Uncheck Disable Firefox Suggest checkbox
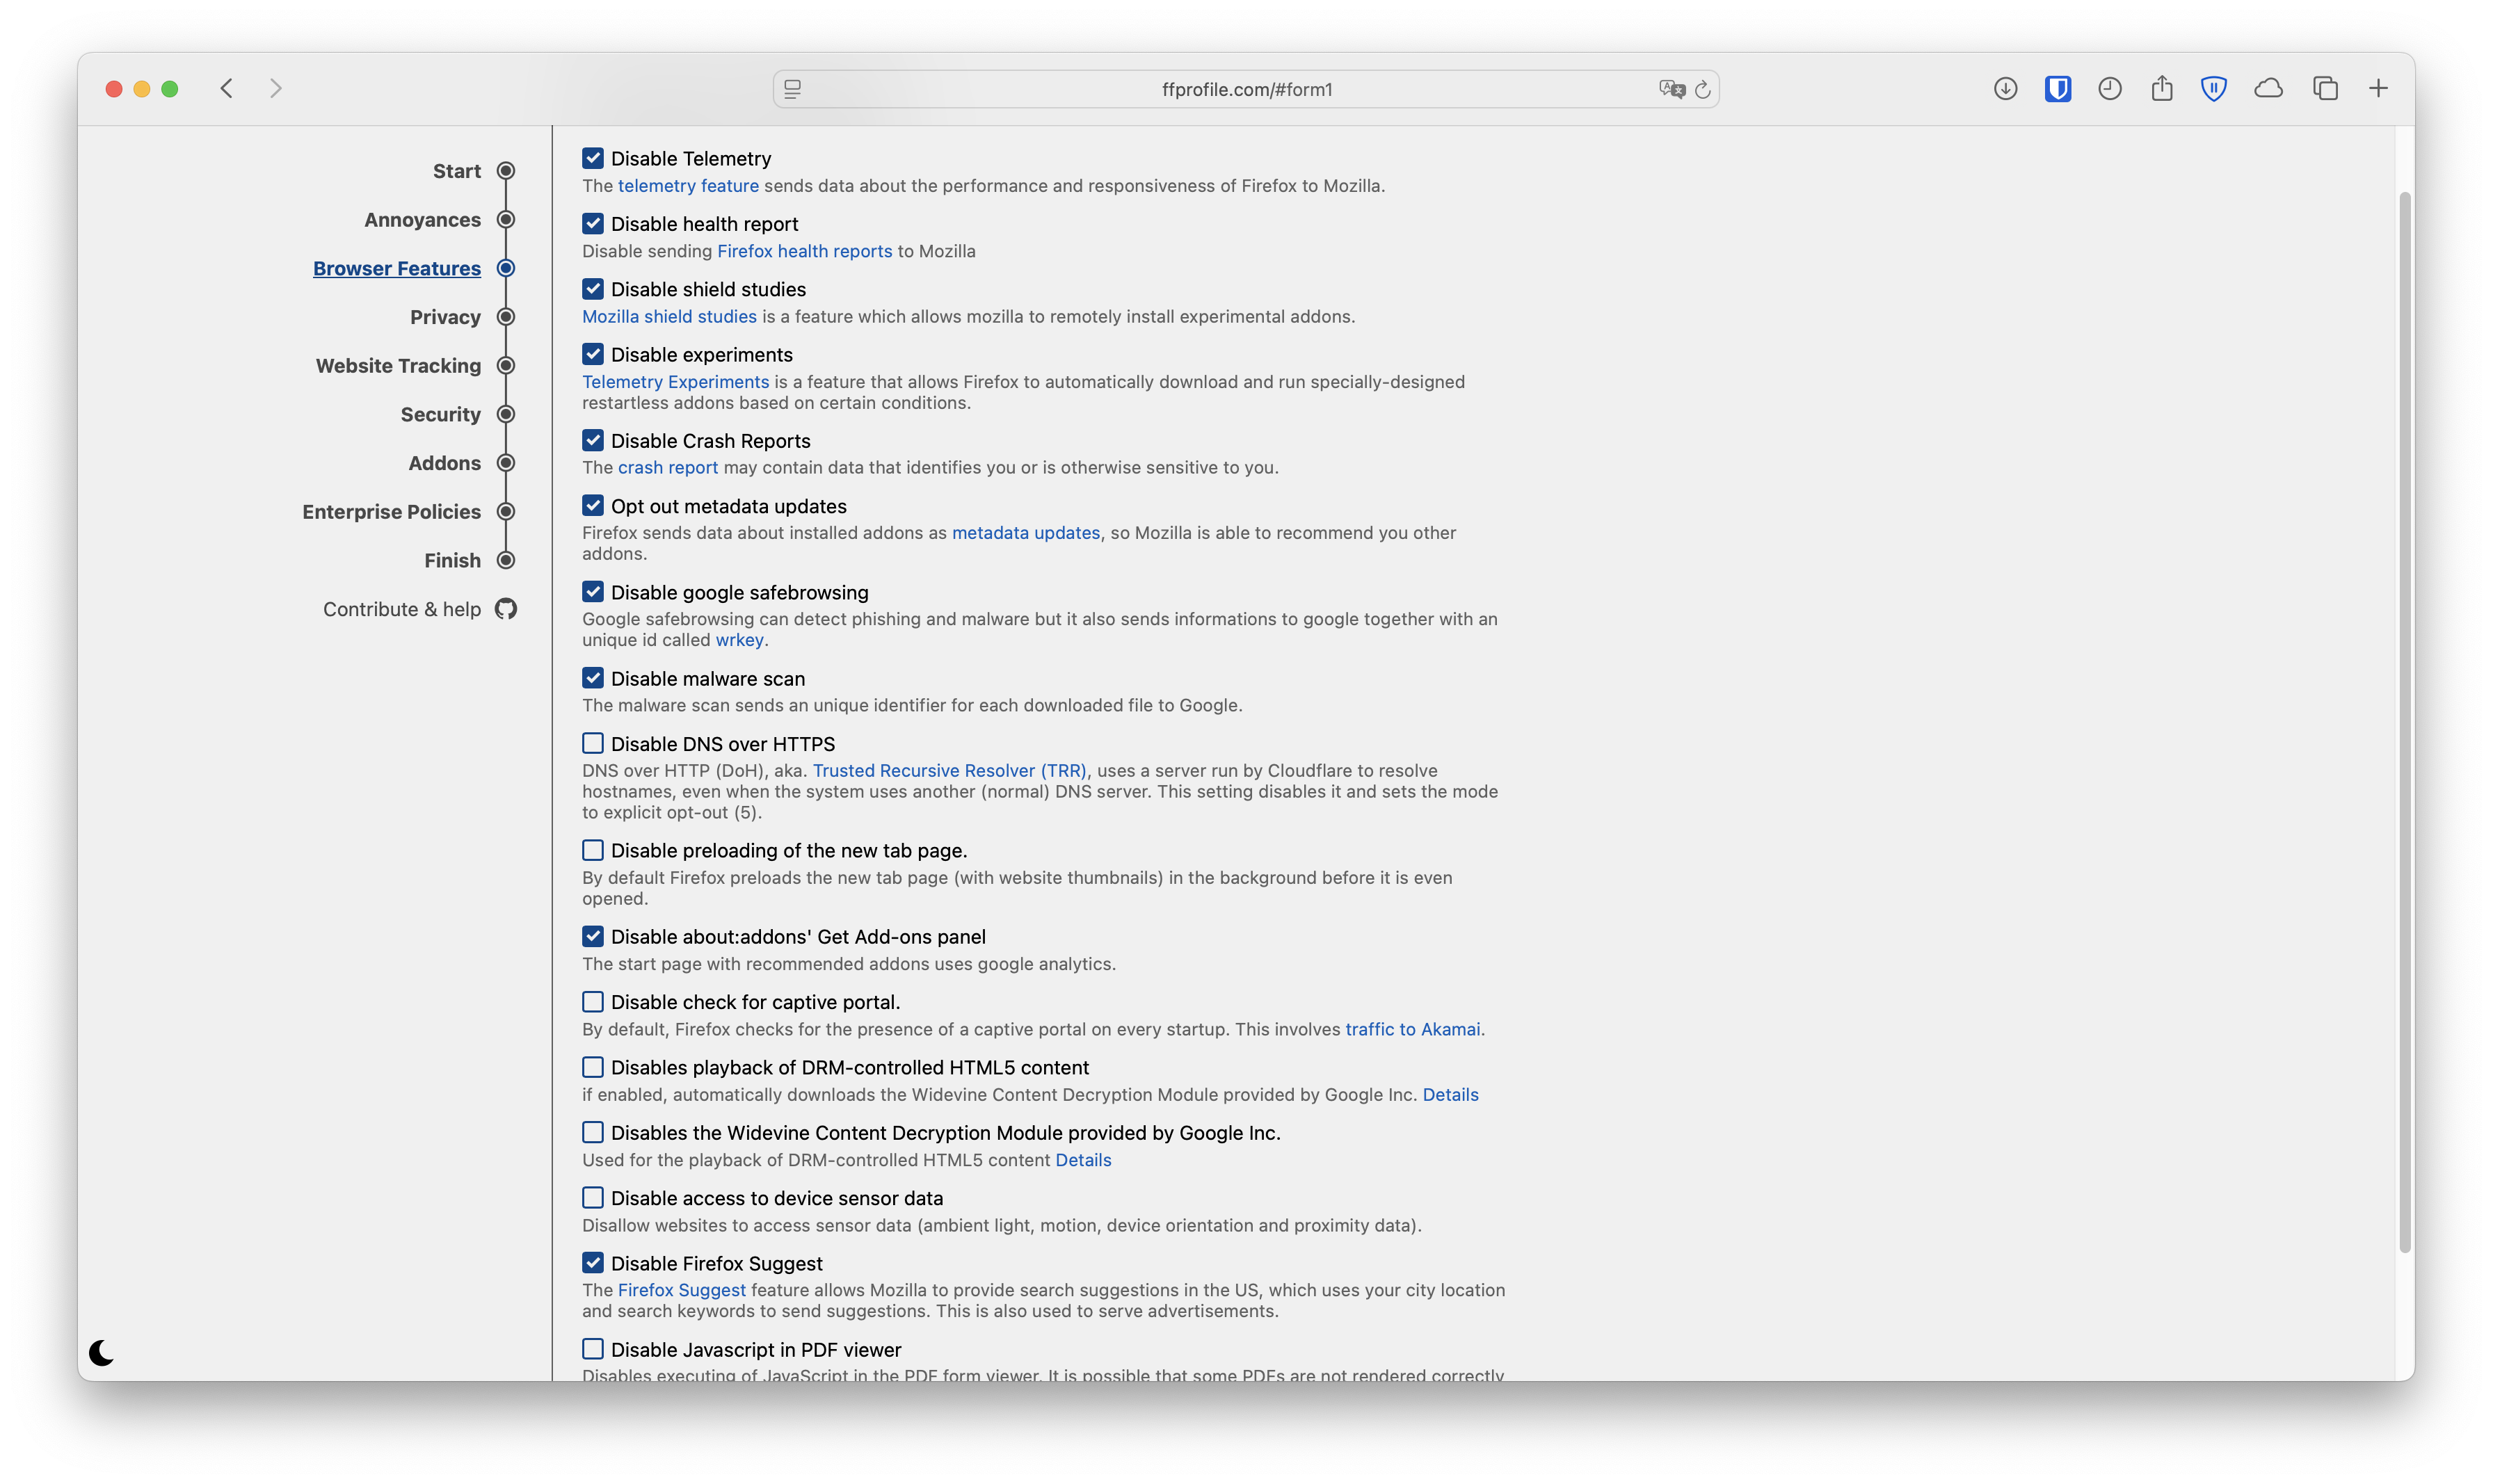This screenshot has height=1484, width=2493. (x=593, y=1263)
